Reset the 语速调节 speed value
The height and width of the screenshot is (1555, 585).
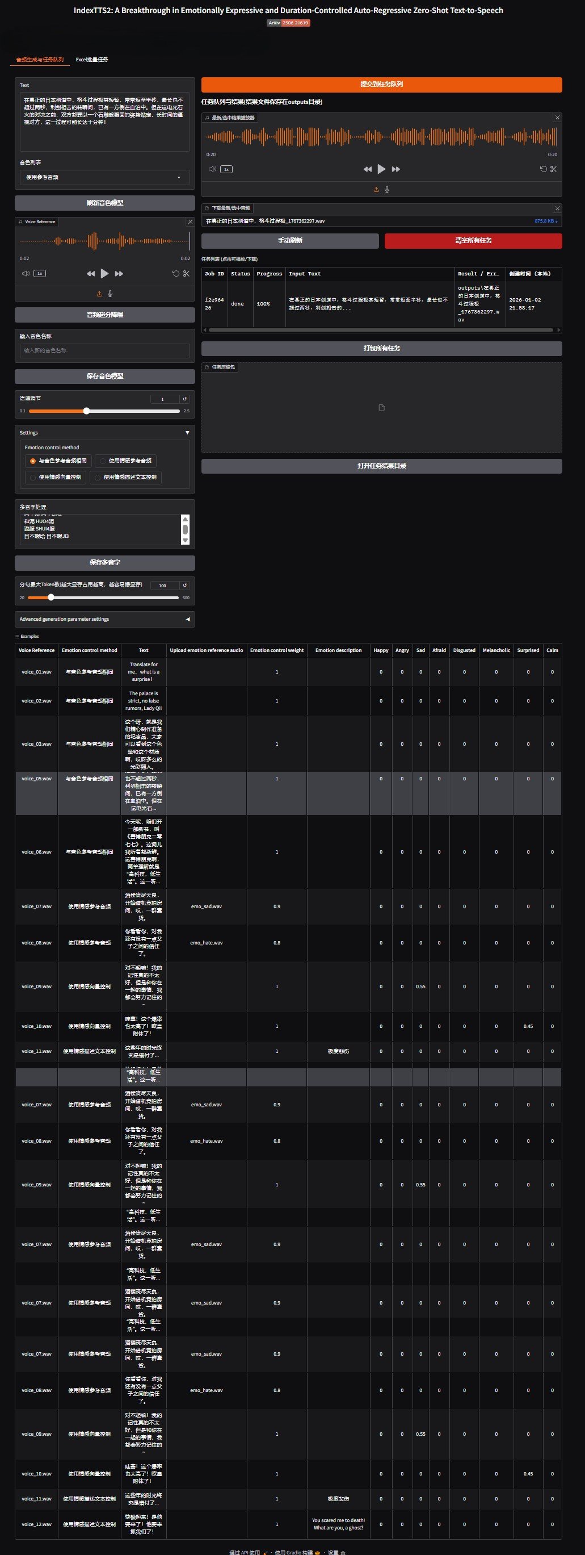[x=185, y=399]
